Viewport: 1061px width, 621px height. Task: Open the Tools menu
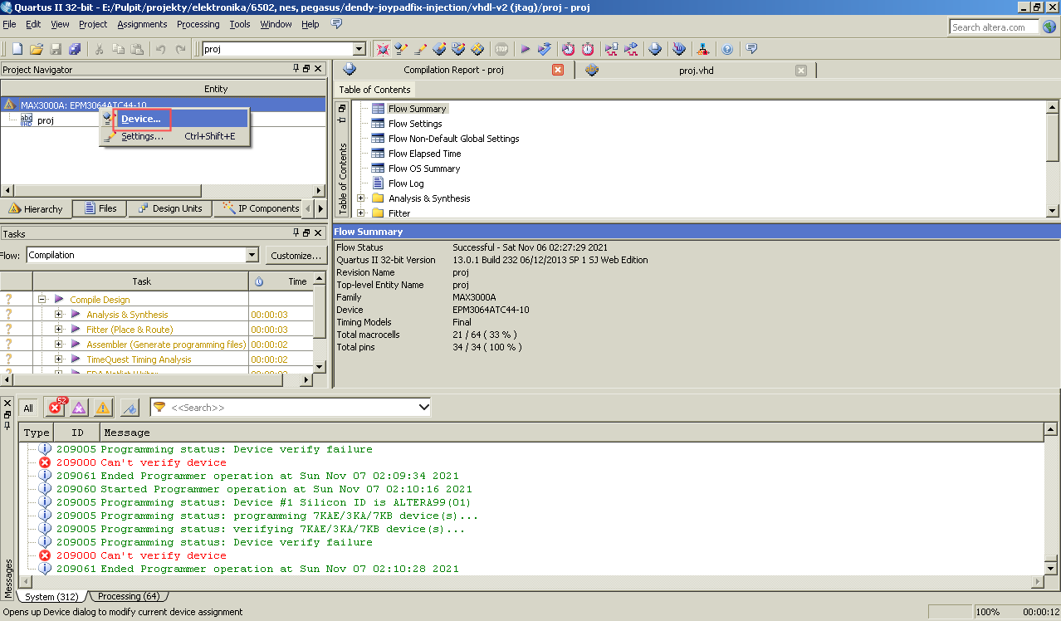240,24
